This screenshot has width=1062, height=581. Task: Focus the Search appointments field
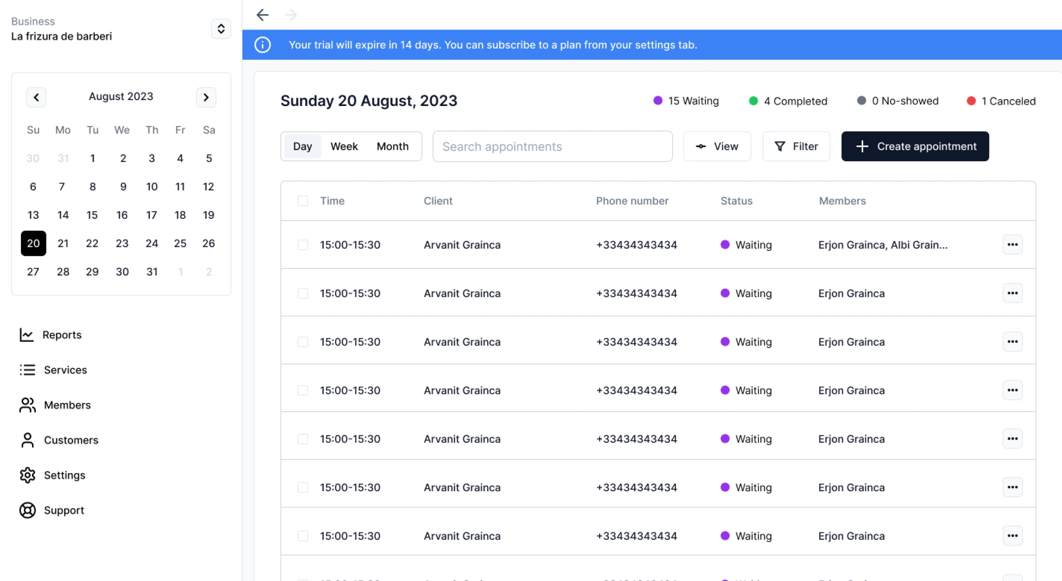click(552, 146)
